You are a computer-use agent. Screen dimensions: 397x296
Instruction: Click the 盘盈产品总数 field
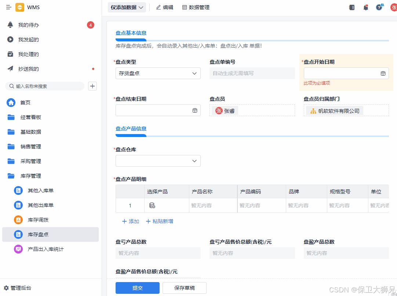[x=346, y=253]
